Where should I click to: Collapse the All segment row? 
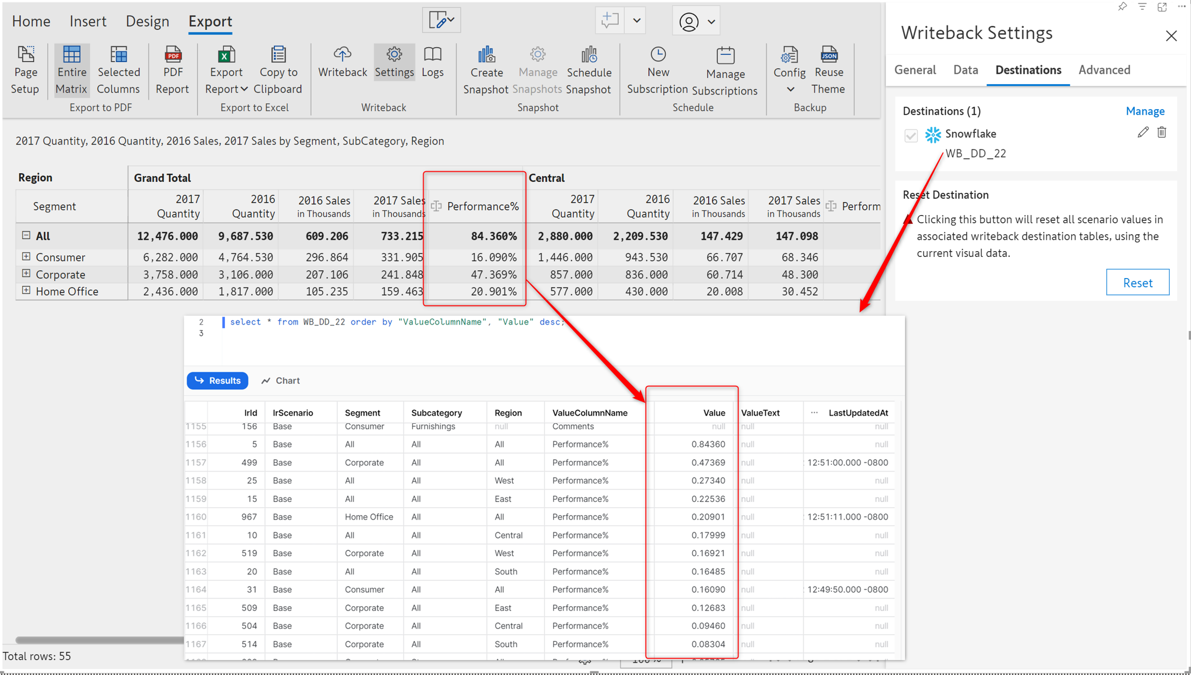[26, 235]
